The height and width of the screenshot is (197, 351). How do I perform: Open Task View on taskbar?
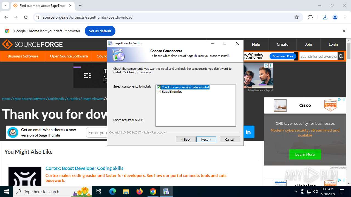[99, 192]
